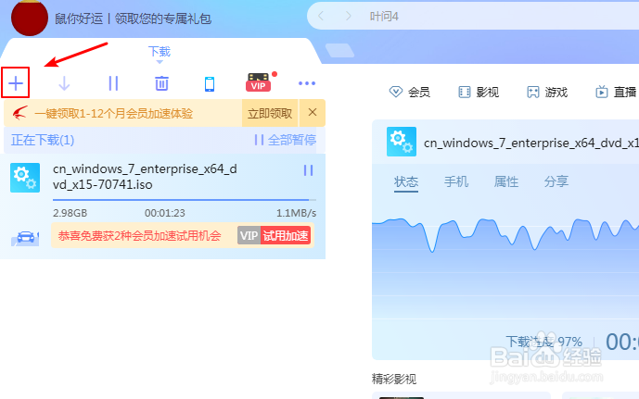Open 影视 movies section
639x399 pixels.
[x=479, y=93]
